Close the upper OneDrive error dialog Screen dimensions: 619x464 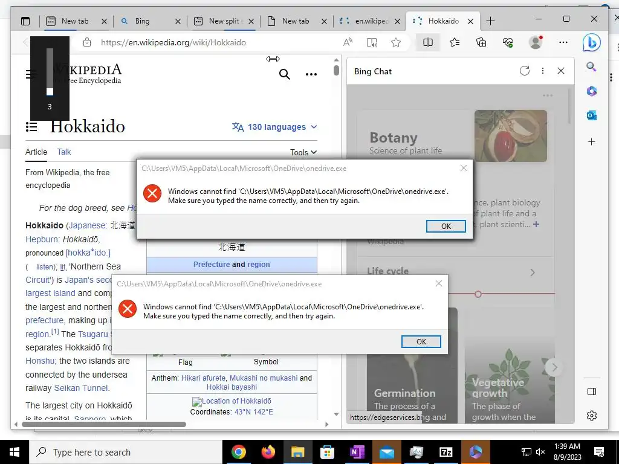pyautogui.click(x=464, y=168)
